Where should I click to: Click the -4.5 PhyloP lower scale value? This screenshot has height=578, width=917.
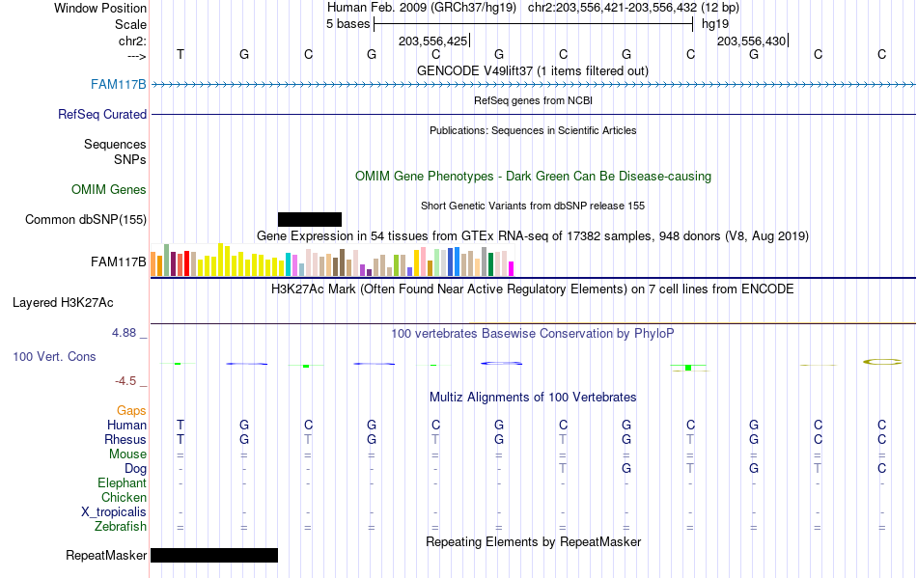125,381
